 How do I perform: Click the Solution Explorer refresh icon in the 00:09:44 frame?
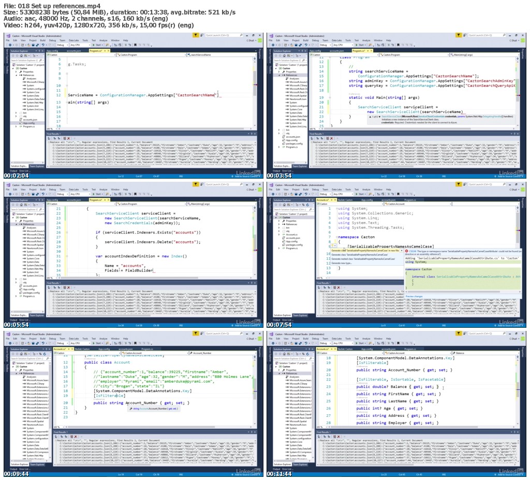[45, 354]
